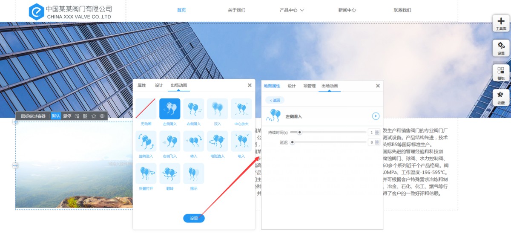The width and height of the screenshot is (511, 234).
Task: Open the 工具库 toolbox panel
Action: click(x=501, y=24)
